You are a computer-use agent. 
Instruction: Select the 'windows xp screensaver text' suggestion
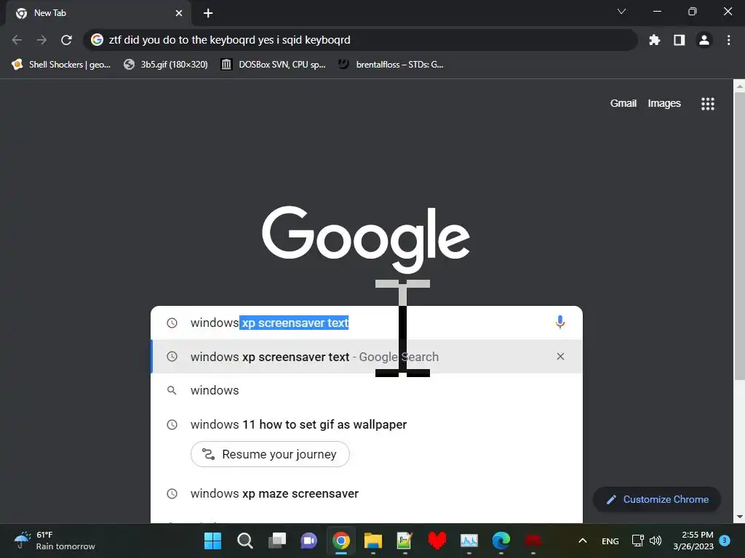point(367,356)
